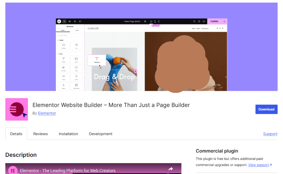Click the dragged Heading widget card on the canvas
The height and width of the screenshot is (174, 283).
coord(97,60)
